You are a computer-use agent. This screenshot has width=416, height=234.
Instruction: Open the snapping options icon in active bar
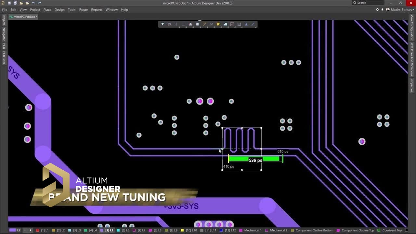click(x=169, y=24)
